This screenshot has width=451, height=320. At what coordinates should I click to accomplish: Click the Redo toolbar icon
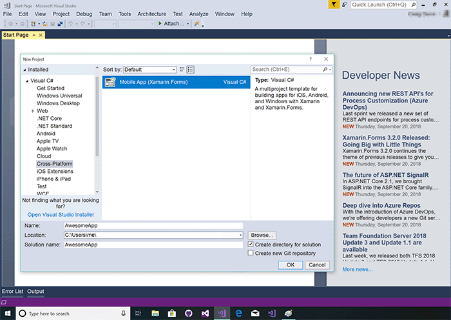pyautogui.click(x=82, y=24)
